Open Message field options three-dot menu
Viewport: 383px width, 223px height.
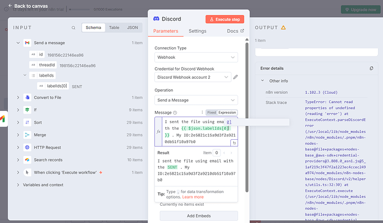202,112
